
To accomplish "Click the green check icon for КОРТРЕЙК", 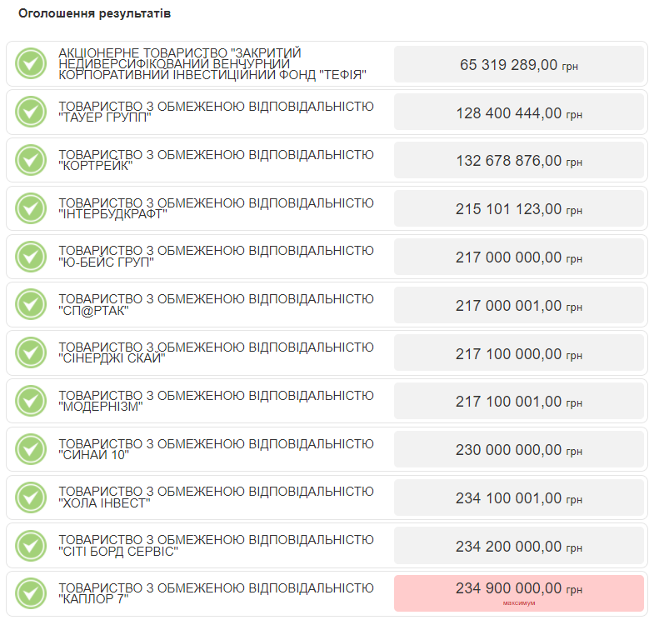I will 31,160.
